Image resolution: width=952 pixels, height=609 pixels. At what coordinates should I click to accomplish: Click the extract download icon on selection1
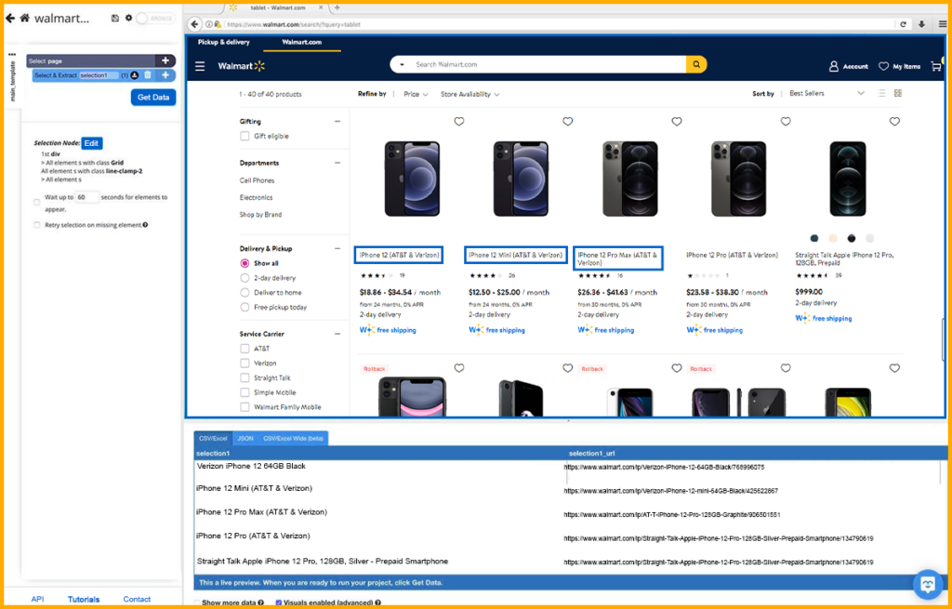135,75
